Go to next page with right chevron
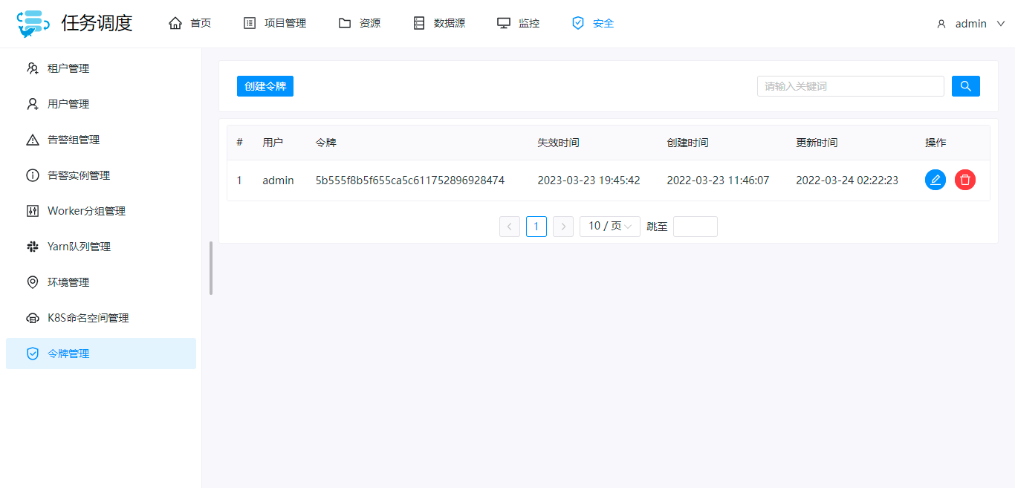The height and width of the screenshot is (488, 1015). coord(563,227)
